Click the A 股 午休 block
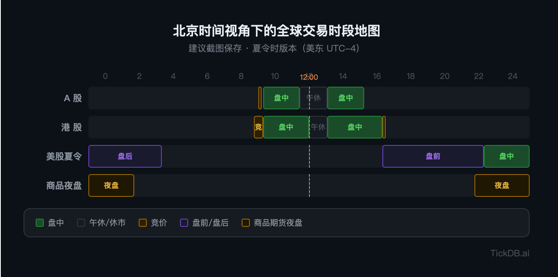 (313, 98)
